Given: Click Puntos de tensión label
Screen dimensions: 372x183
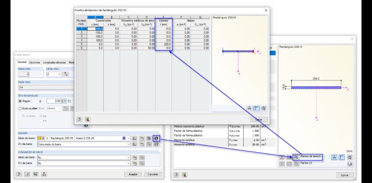Looking at the screenshot, I should 310,157.
